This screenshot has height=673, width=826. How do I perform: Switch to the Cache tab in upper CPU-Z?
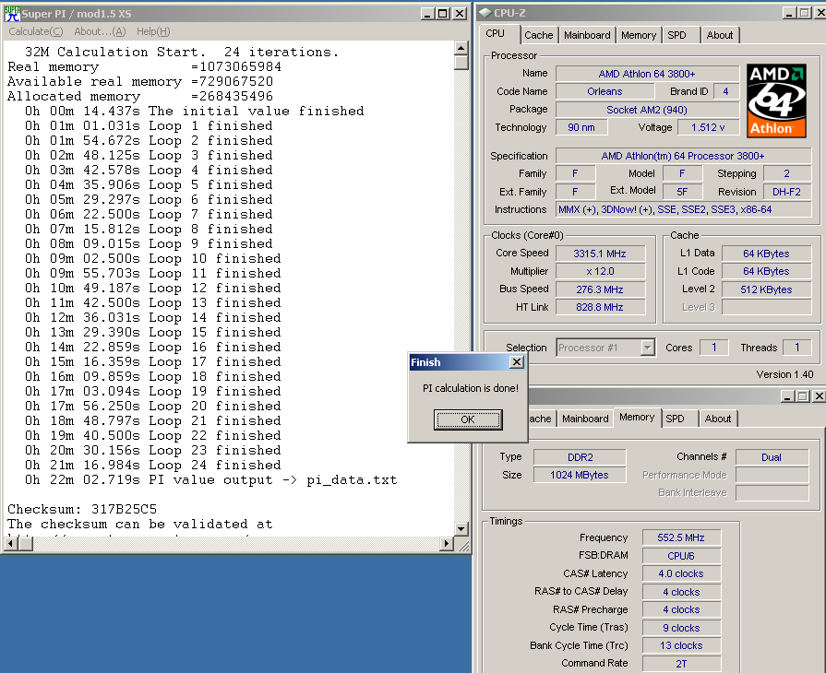[539, 35]
